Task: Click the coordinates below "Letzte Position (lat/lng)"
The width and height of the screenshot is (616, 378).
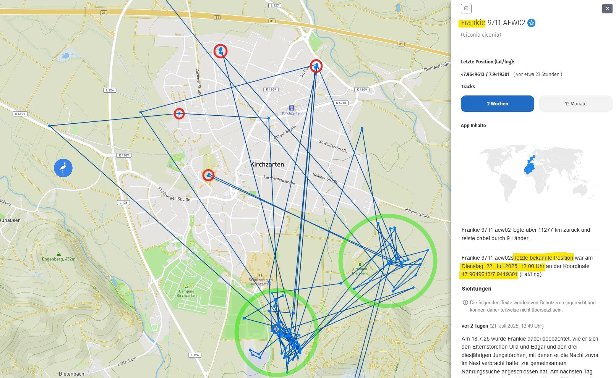Action: (485, 74)
